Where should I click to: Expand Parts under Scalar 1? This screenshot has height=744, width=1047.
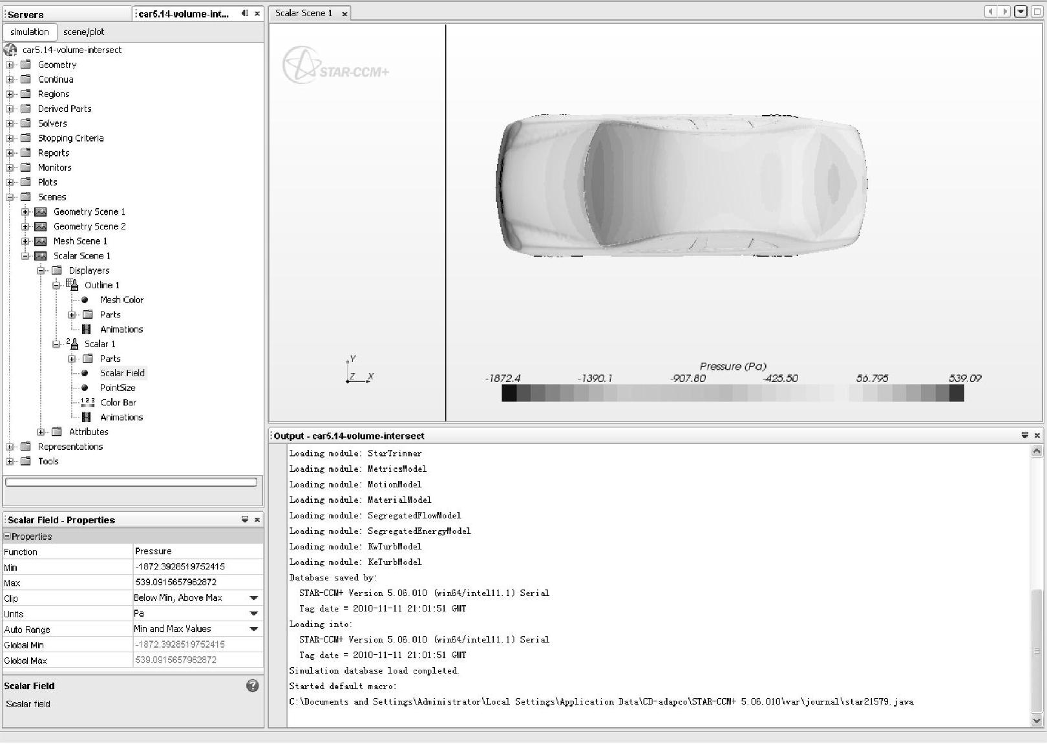[72, 359]
